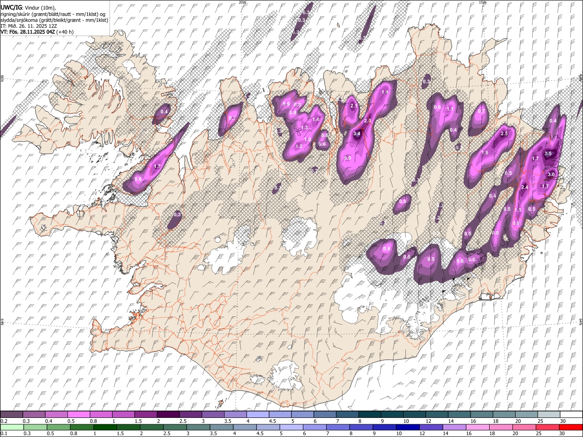Click the 2.5 precipitation value label

tap(504, 134)
